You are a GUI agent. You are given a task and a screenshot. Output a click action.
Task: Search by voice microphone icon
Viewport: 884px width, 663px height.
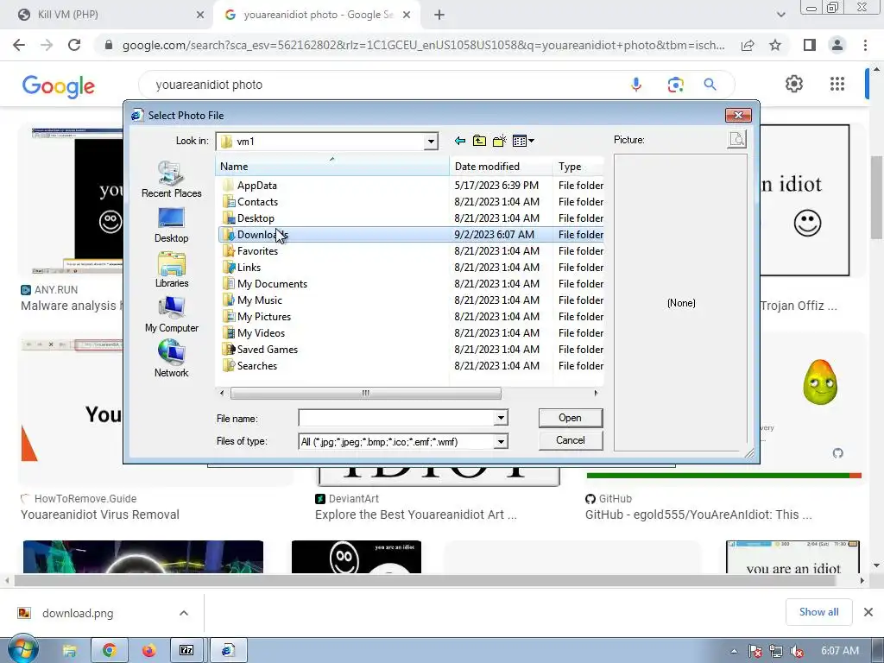pyautogui.click(x=636, y=85)
